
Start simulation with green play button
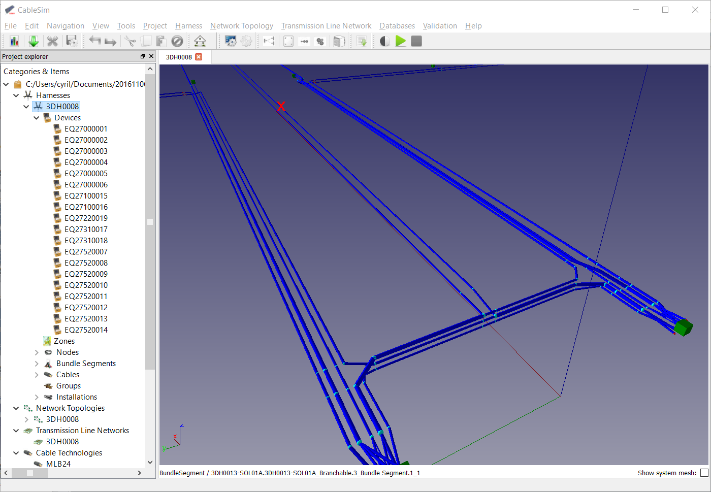point(401,41)
